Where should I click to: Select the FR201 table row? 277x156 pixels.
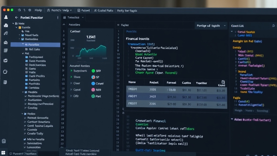point(177,90)
